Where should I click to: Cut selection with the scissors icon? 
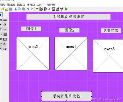(16, 9)
